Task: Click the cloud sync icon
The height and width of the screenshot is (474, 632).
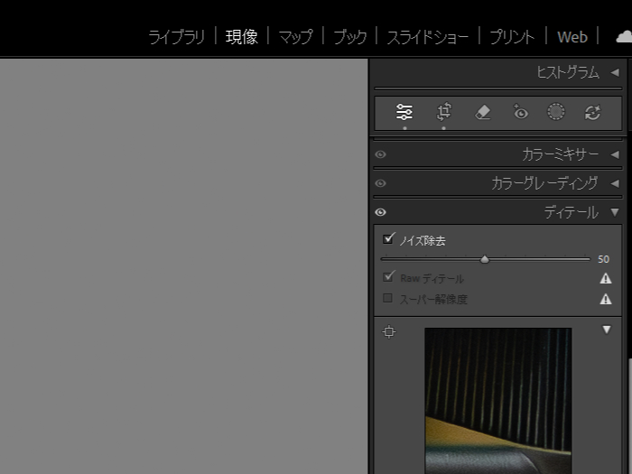Action: (x=623, y=37)
